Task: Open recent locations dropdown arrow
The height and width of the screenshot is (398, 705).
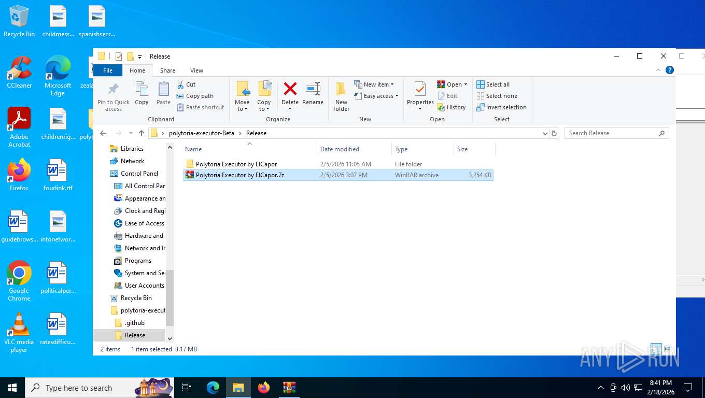Action: [x=131, y=133]
